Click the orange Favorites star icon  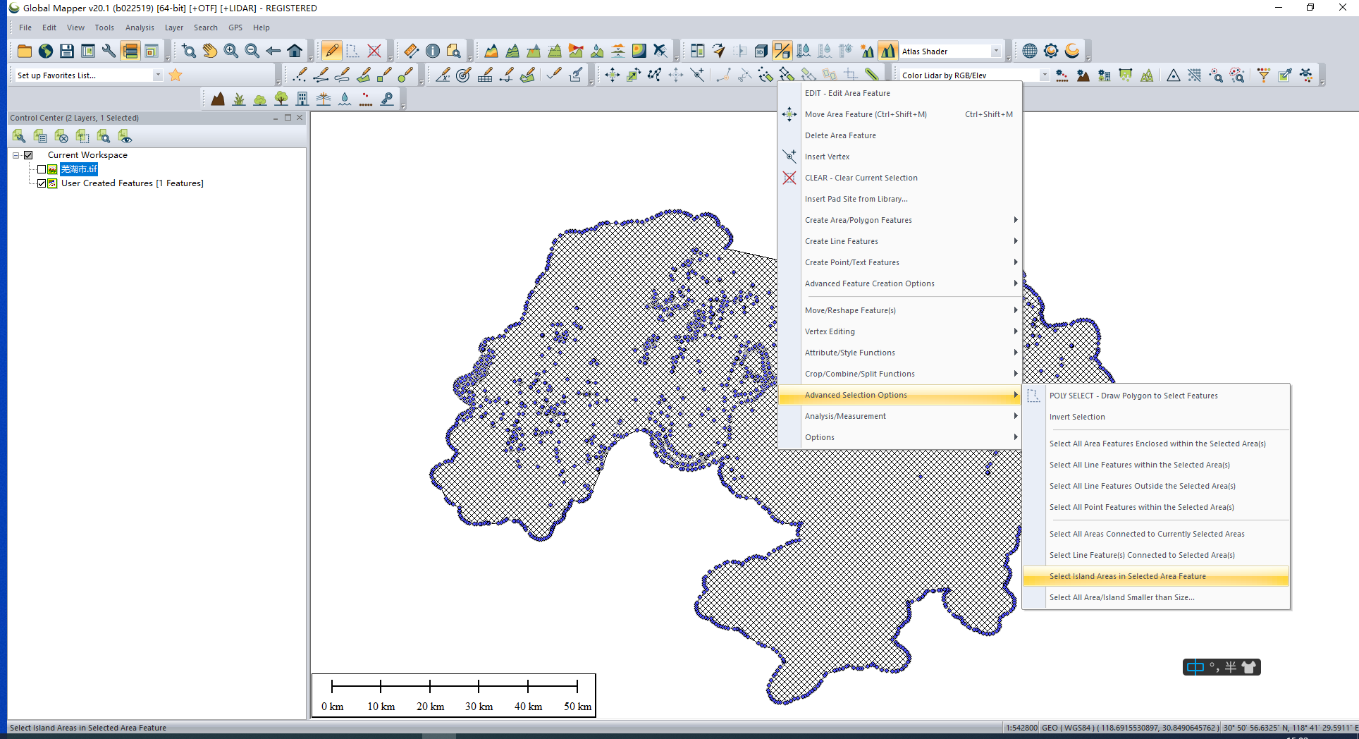click(x=176, y=75)
